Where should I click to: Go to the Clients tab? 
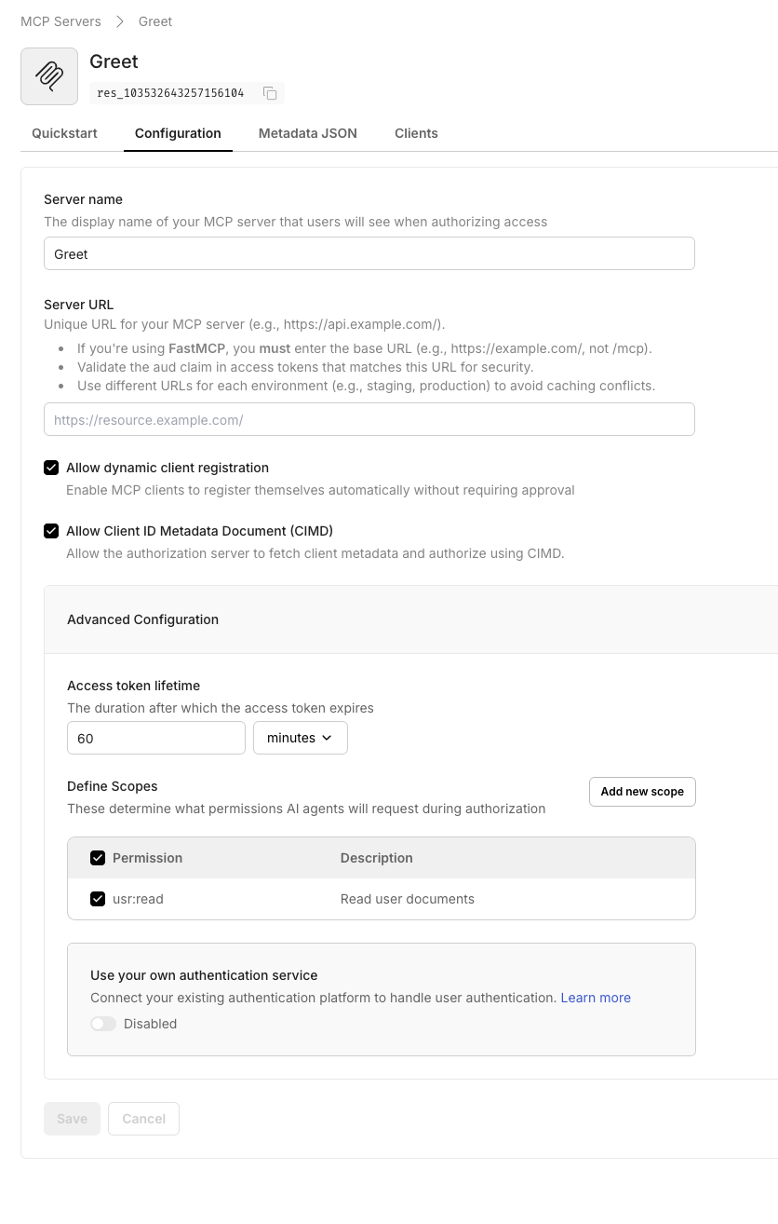pos(416,133)
